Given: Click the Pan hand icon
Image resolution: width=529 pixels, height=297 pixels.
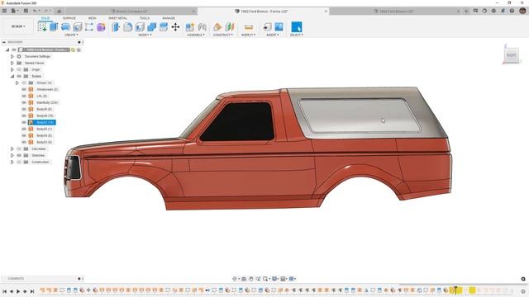Looking at the screenshot, I should tap(251, 279).
